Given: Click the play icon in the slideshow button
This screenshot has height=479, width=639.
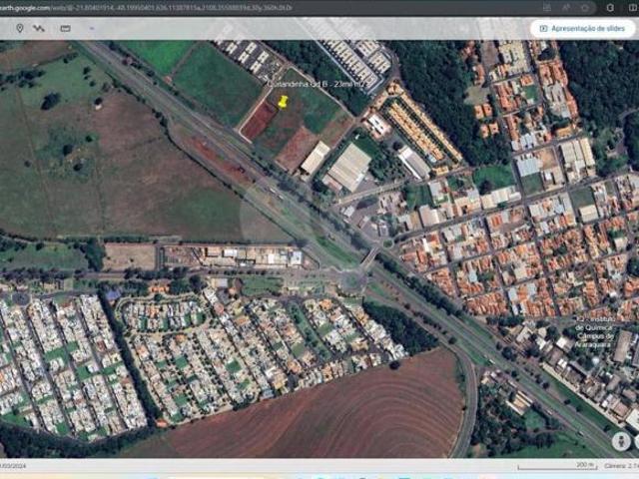Looking at the screenshot, I should (x=543, y=29).
